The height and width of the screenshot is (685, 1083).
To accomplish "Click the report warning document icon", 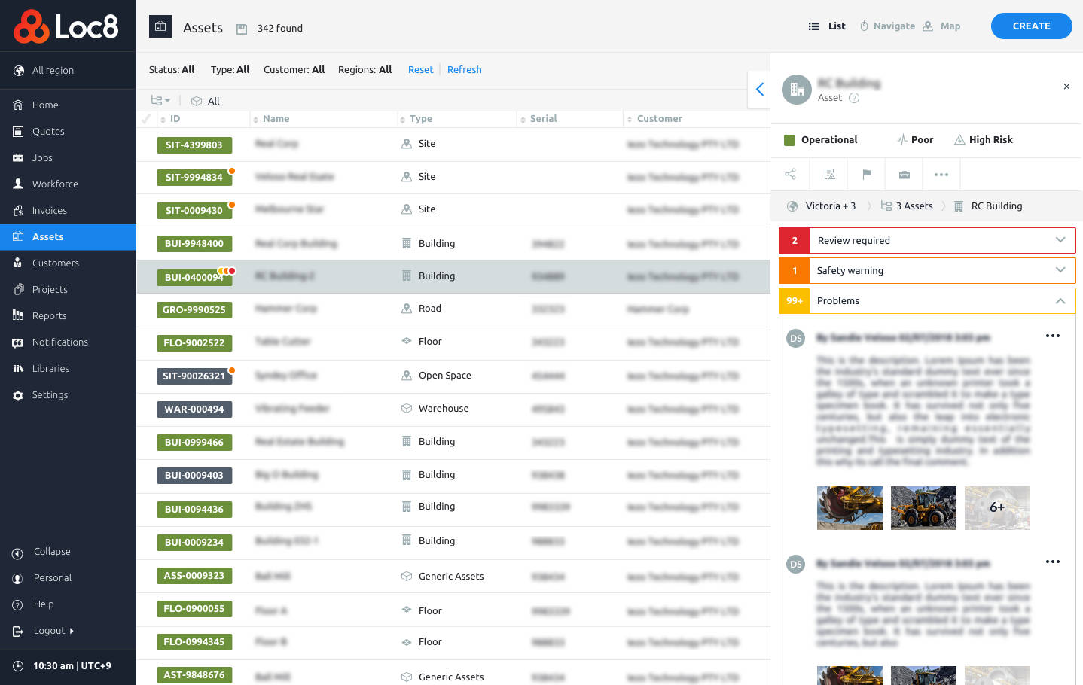I will [x=829, y=175].
